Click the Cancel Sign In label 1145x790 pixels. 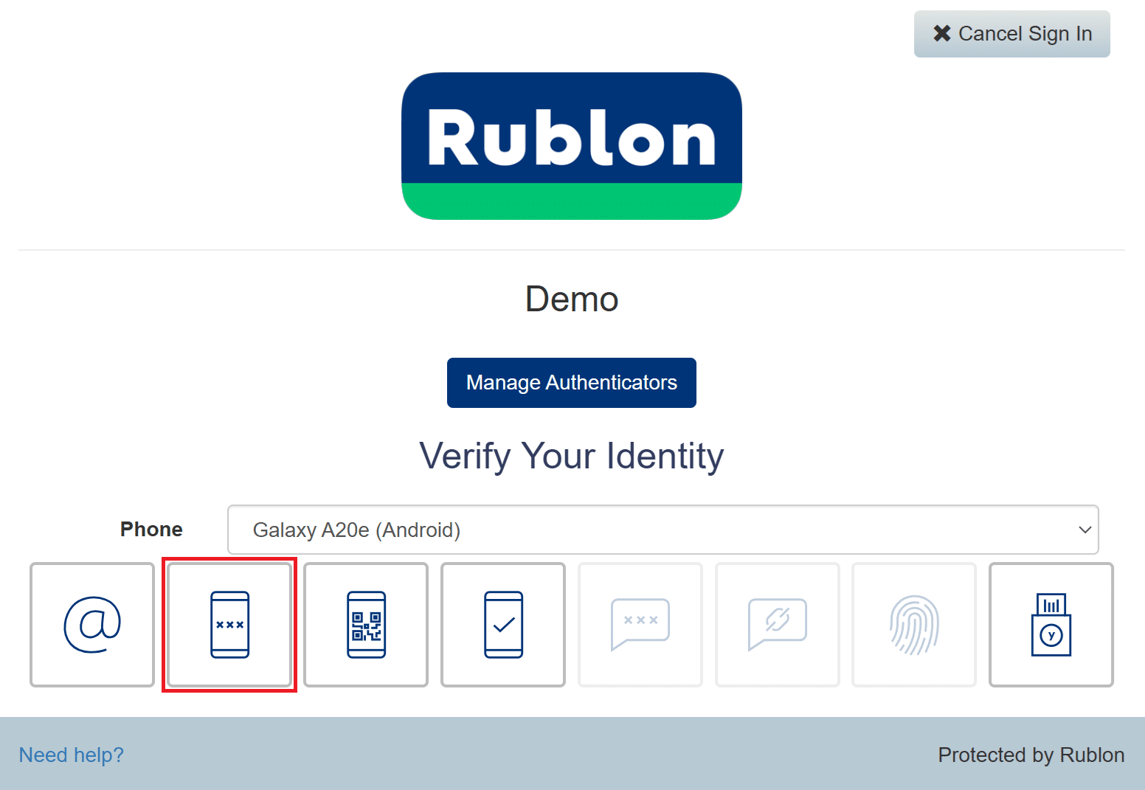point(1025,34)
